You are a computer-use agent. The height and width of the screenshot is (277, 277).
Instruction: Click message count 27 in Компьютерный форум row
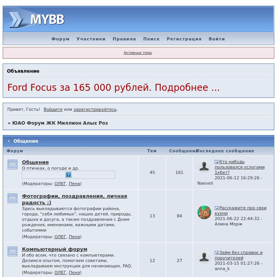[x=179, y=260]
